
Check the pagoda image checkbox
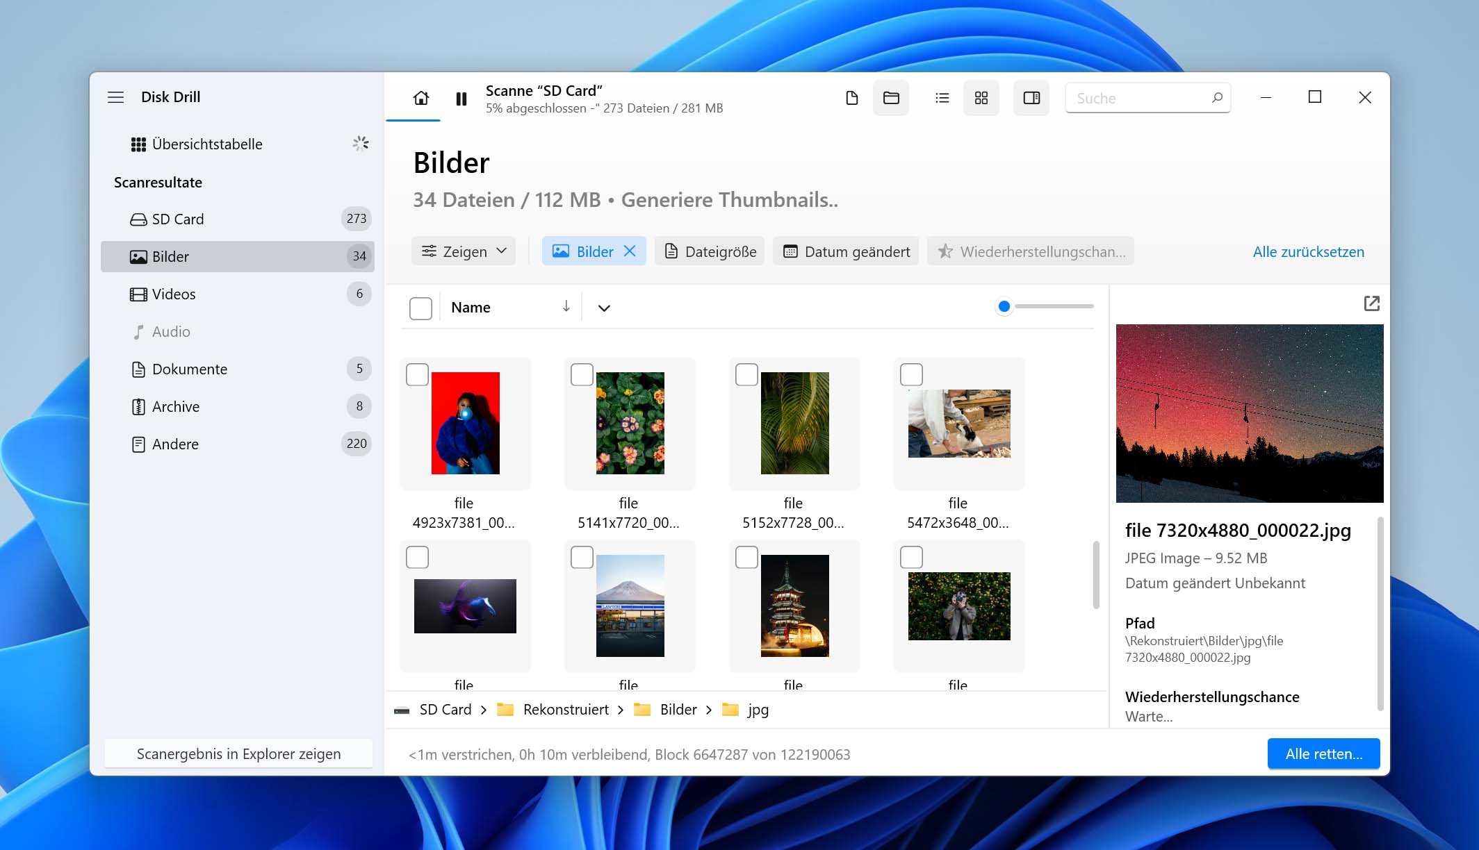(x=746, y=557)
